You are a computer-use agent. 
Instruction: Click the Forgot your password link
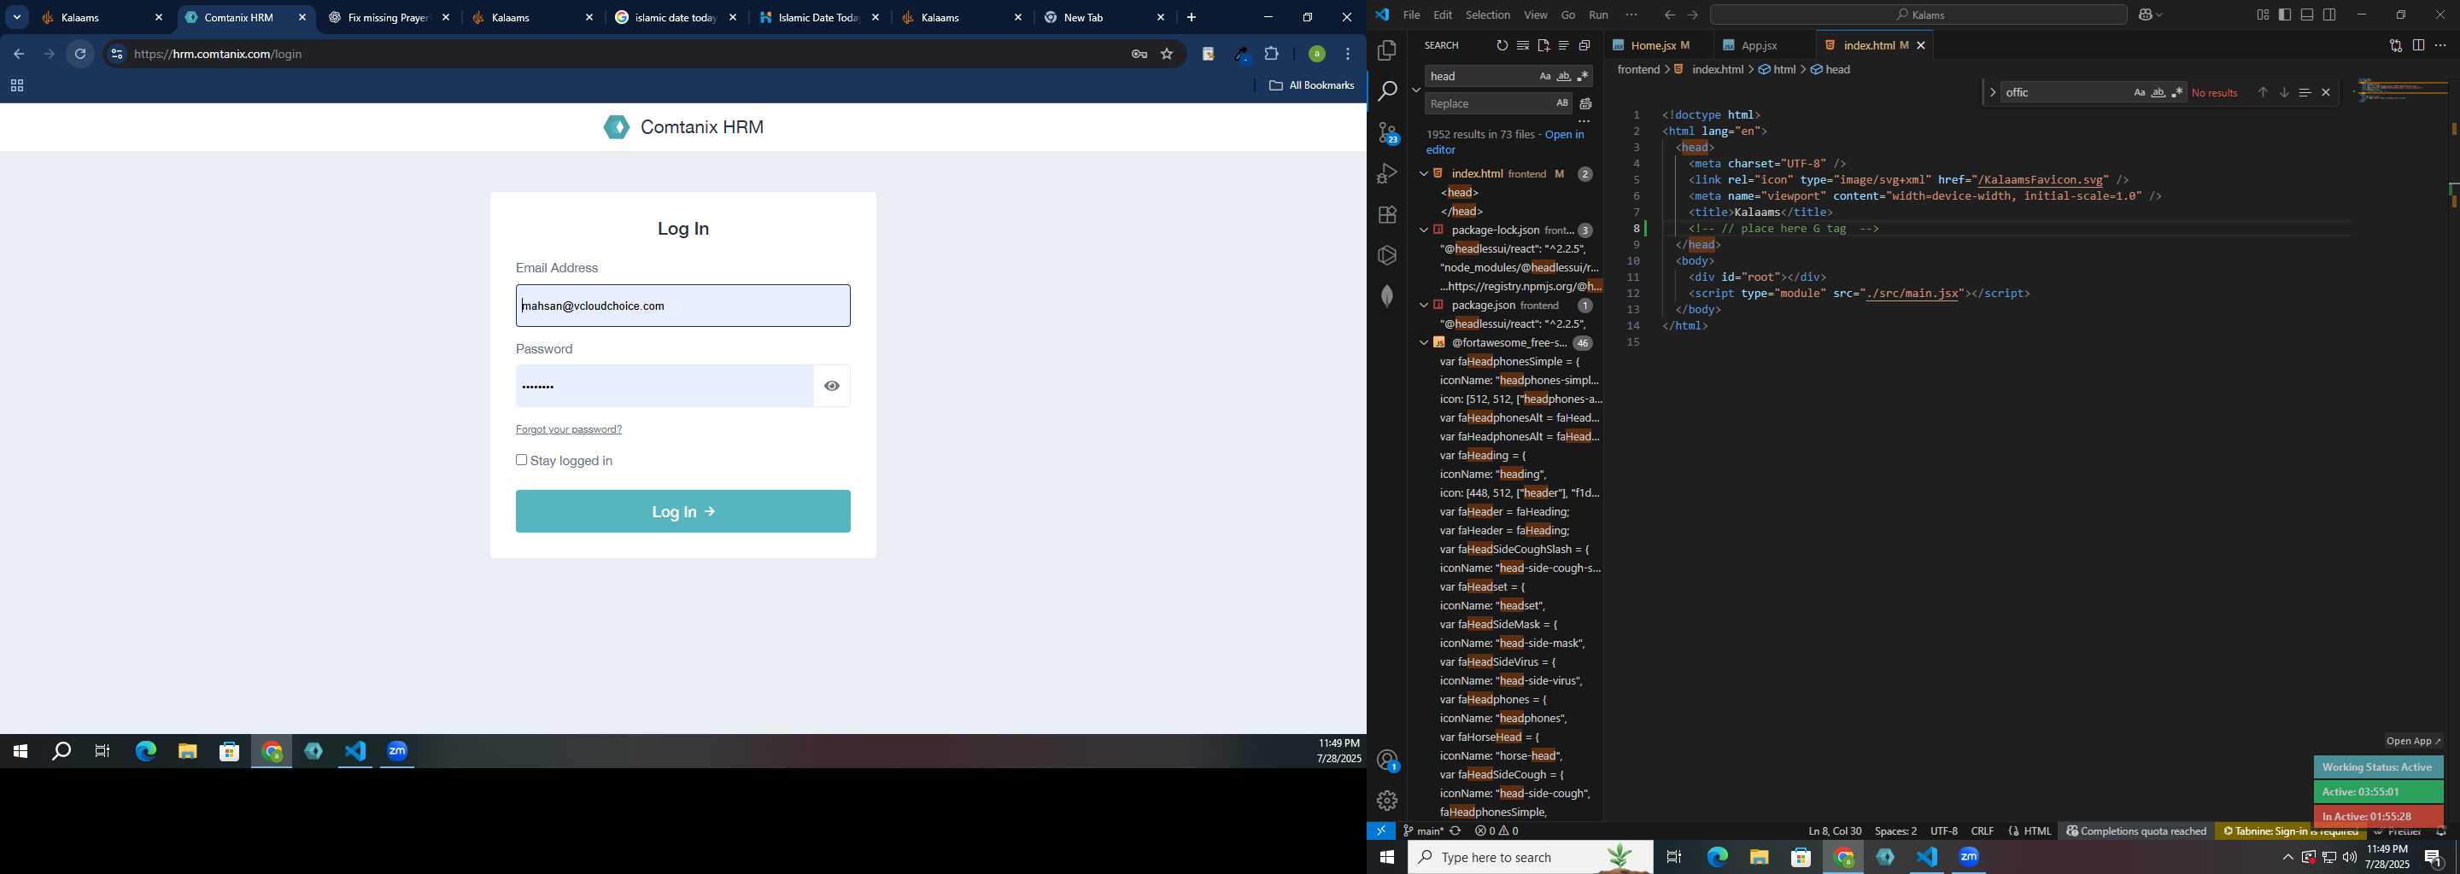coord(568,429)
